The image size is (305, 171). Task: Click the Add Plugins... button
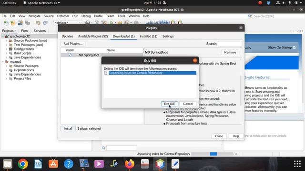point(73,44)
